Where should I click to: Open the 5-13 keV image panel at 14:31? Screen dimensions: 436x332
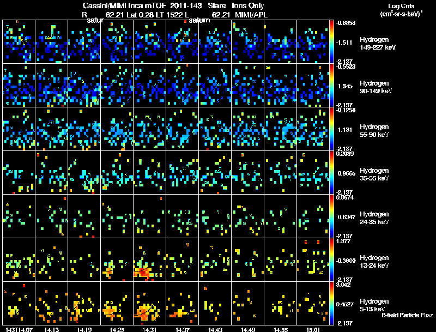tap(149, 304)
